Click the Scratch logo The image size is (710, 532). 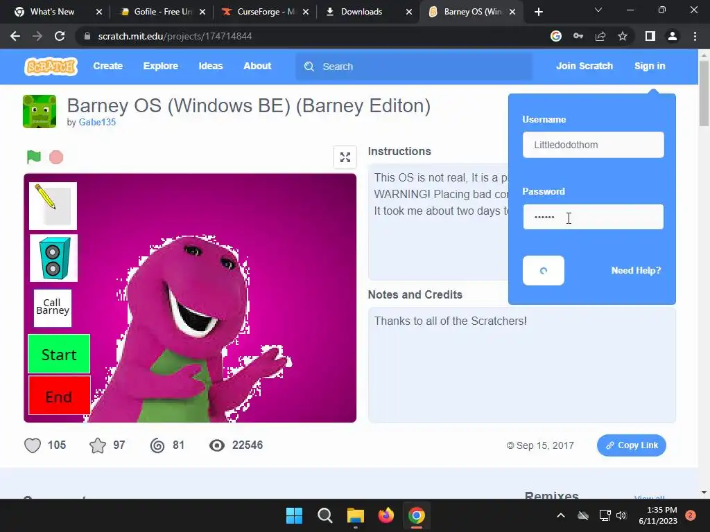pyautogui.click(x=51, y=66)
